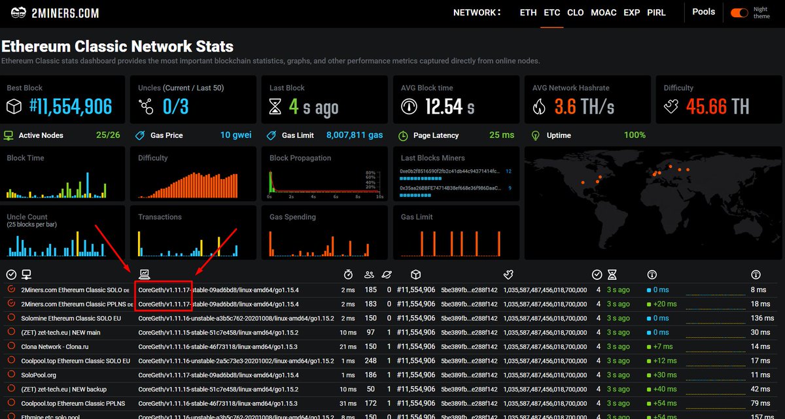Image resolution: width=785 pixels, height=419 pixels.
Task: Sort by node name monitor header icon
Action: click(27, 275)
